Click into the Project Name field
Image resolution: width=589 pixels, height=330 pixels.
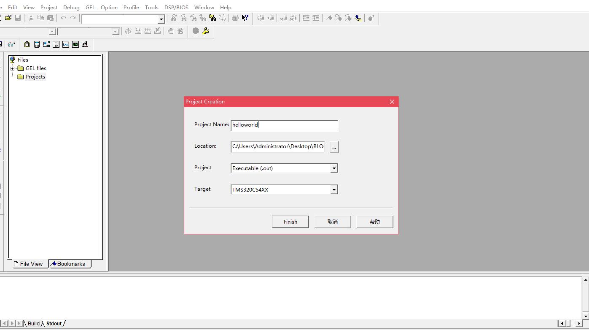[284, 125]
